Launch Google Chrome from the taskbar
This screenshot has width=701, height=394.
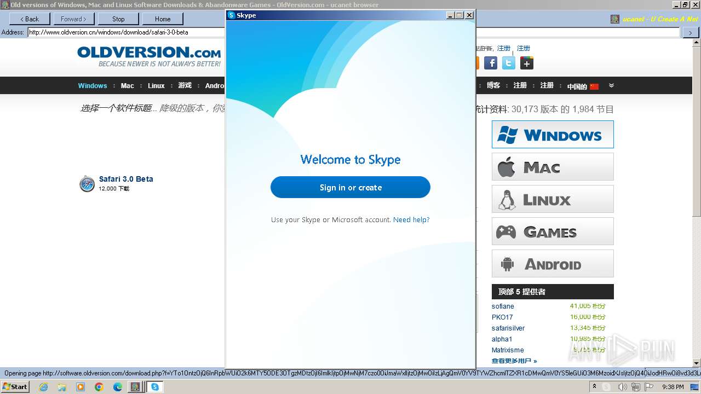click(x=99, y=387)
